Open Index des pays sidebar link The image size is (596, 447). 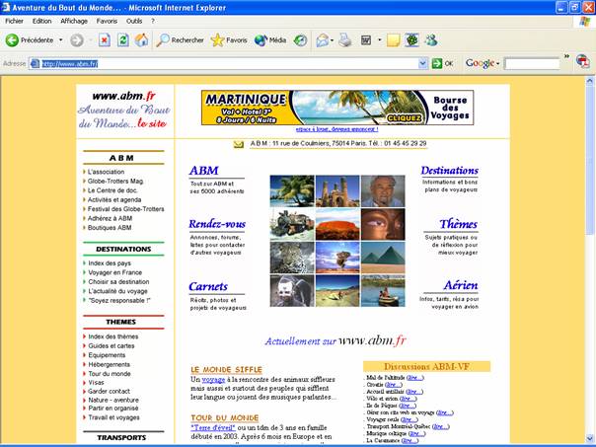pos(110,263)
